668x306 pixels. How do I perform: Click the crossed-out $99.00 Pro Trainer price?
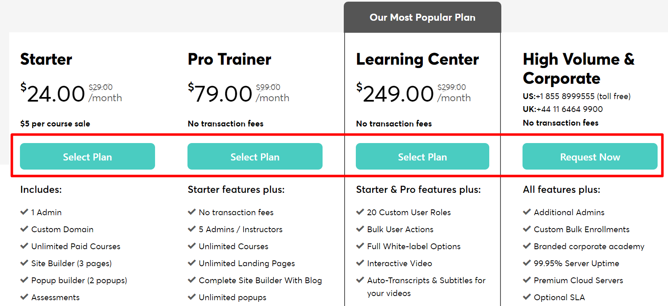pyautogui.click(x=268, y=87)
